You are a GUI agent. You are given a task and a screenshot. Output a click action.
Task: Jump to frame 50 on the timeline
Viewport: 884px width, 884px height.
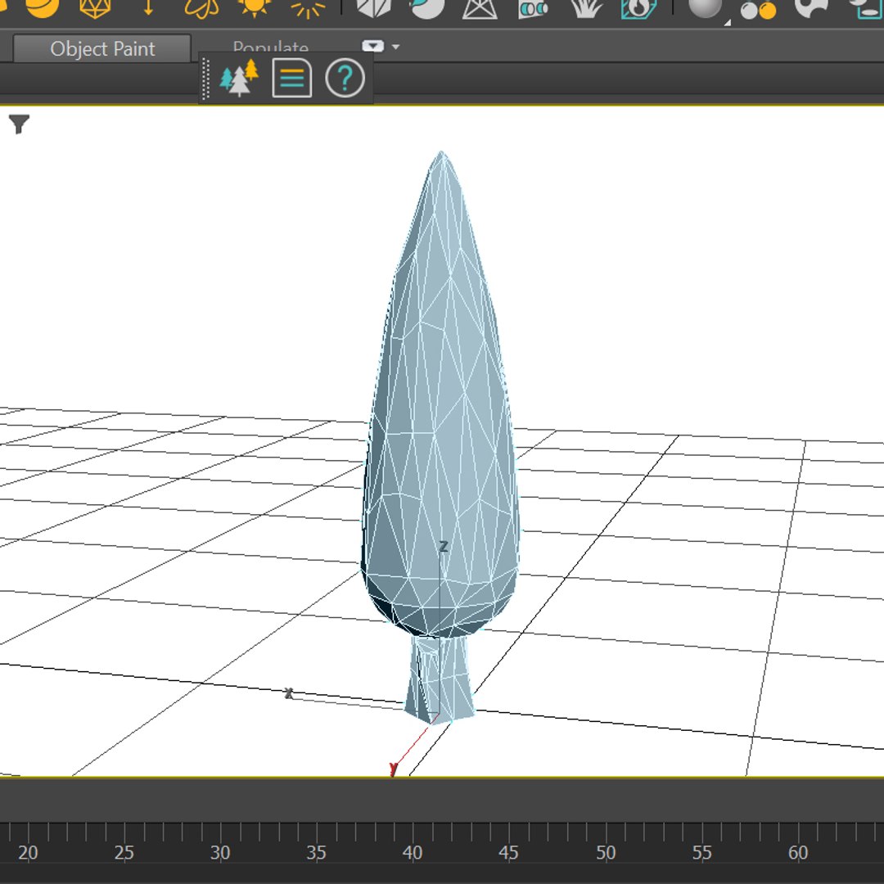(606, 852)
